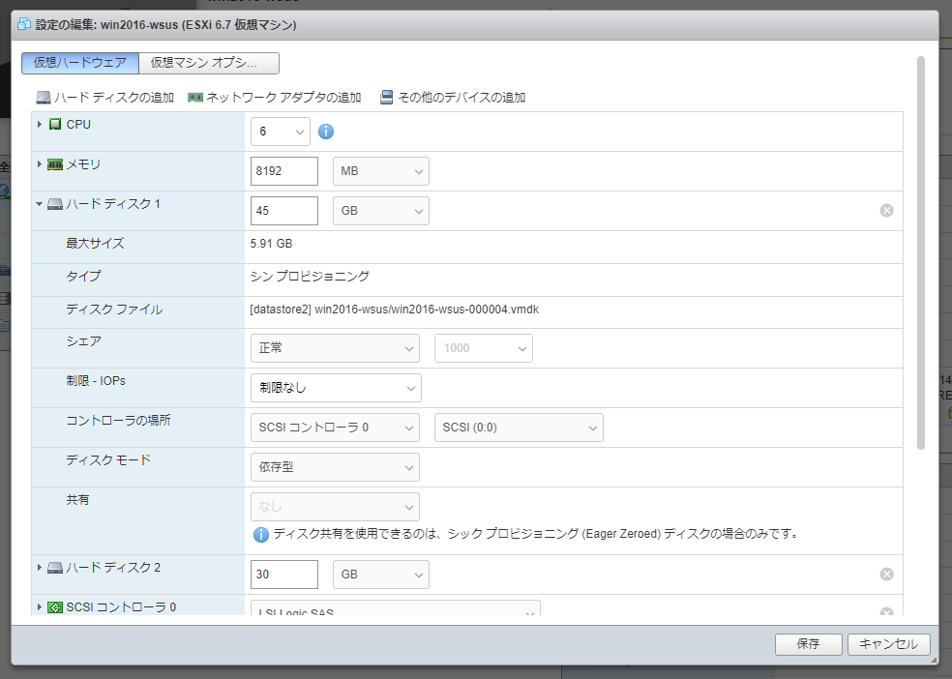Click the コントローラの場所 label
Viewport: 952px width, 679px height.
(x=118, y=421)
